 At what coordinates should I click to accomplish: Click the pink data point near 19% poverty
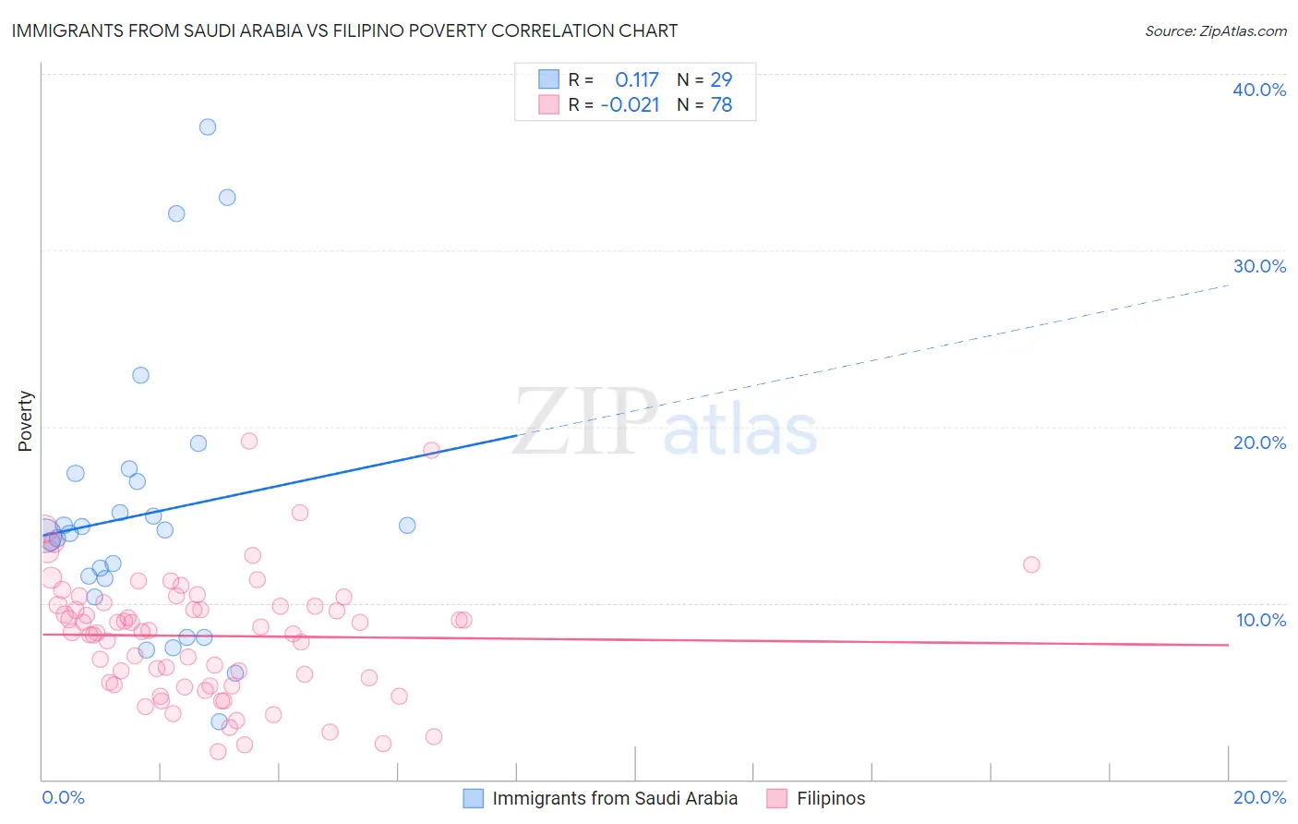pos(248,441)
